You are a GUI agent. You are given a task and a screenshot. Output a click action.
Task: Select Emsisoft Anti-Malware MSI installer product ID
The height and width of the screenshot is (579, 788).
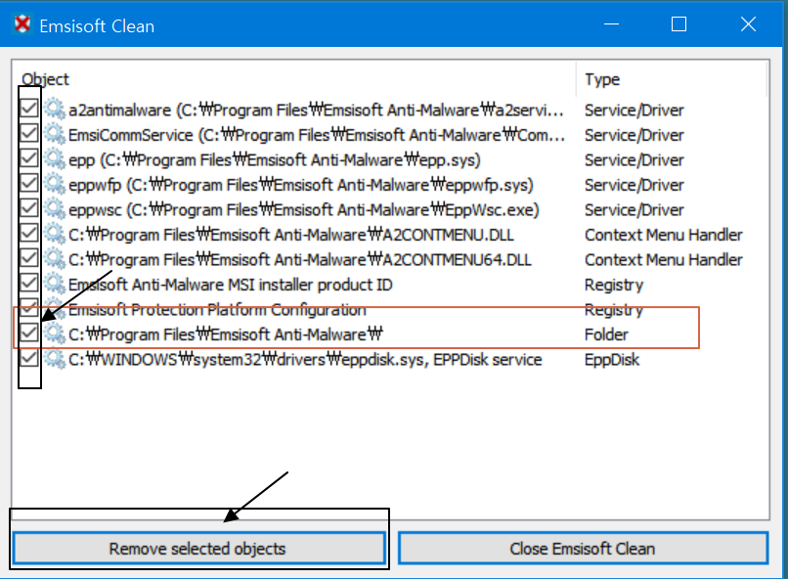(x=230, y=285)
